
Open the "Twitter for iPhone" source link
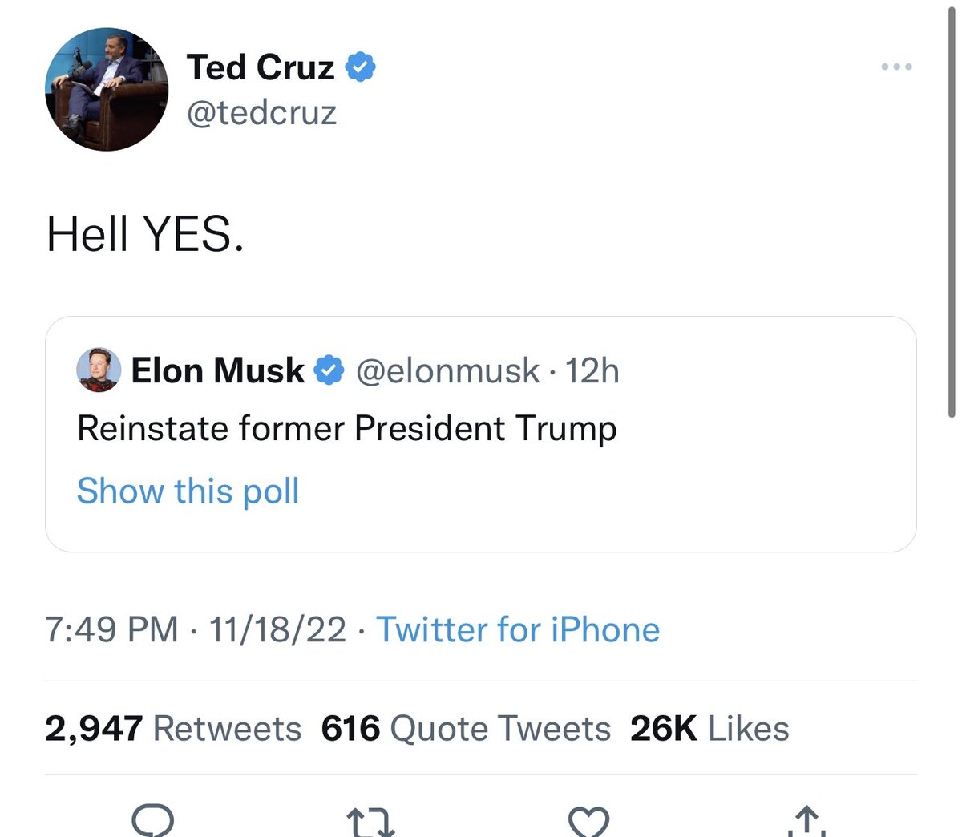[x=518, y=629]
